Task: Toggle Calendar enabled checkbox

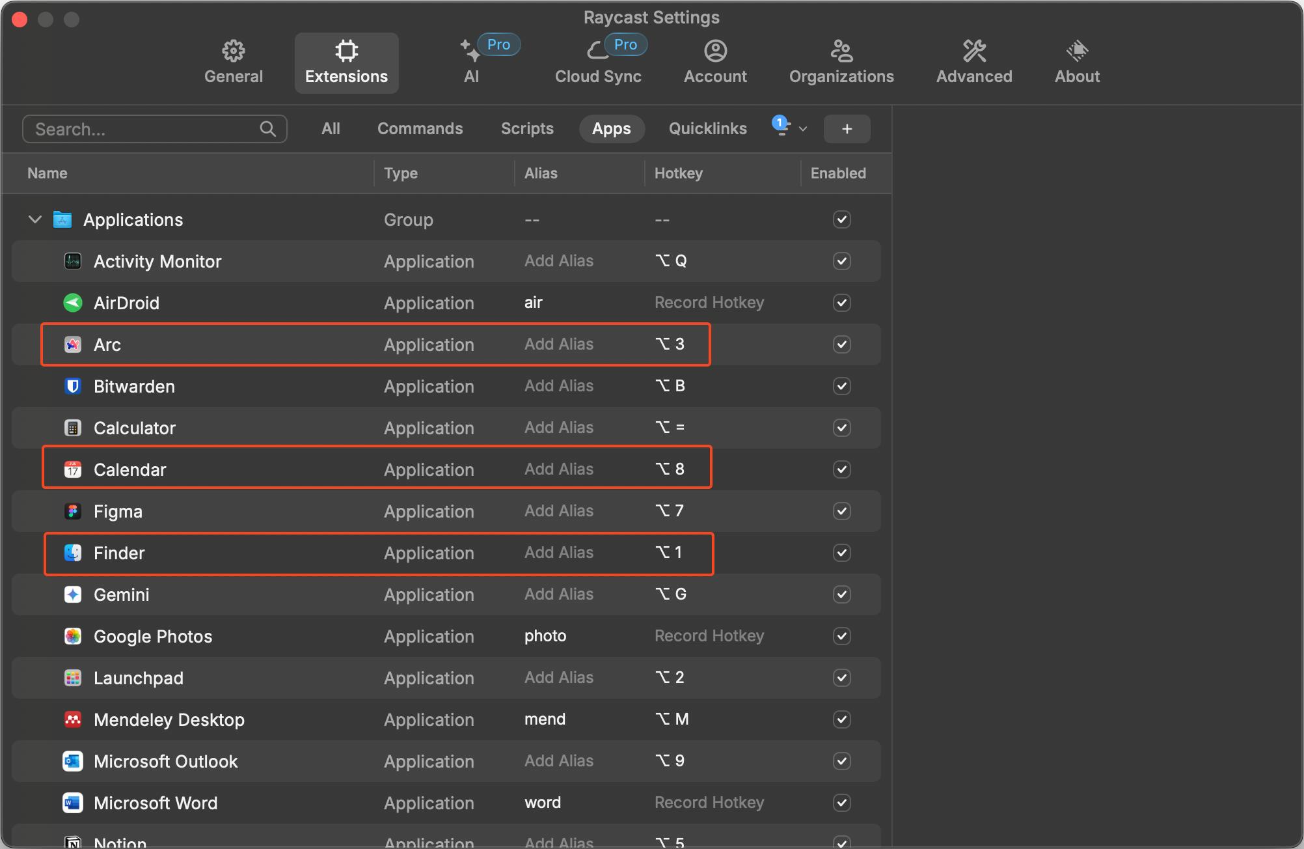Action: [x=842, y=469]
